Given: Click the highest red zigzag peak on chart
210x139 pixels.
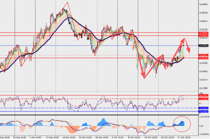Looking at the screenshot, I should coord(67,3).
